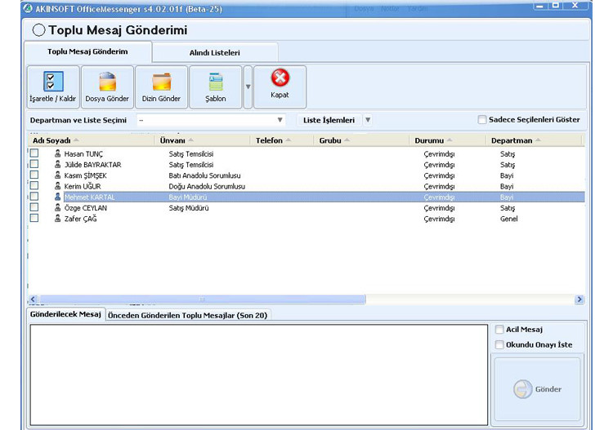Click the Dosya Gönder file icon
This screenshot has height=430, width=613.
[x=107, y=81]
